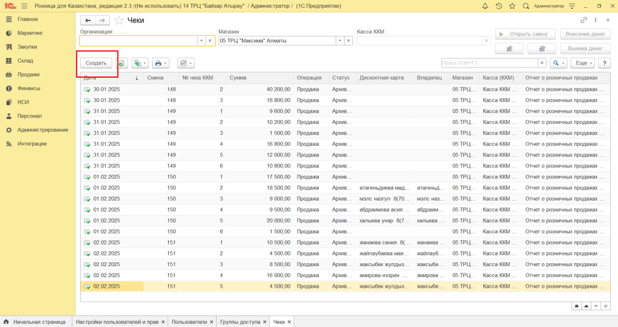This screenshot has width=618, height=327.
Task: Clear the Магазин field value
Action: (x=348, y=40)
